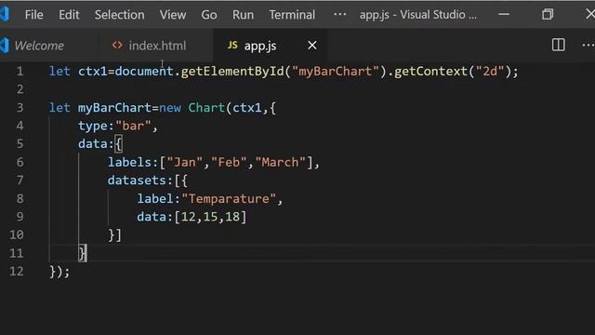Click the JS icon on app.js tab
The width and height of the screenshot is (595, 335).
click(232, 46)
